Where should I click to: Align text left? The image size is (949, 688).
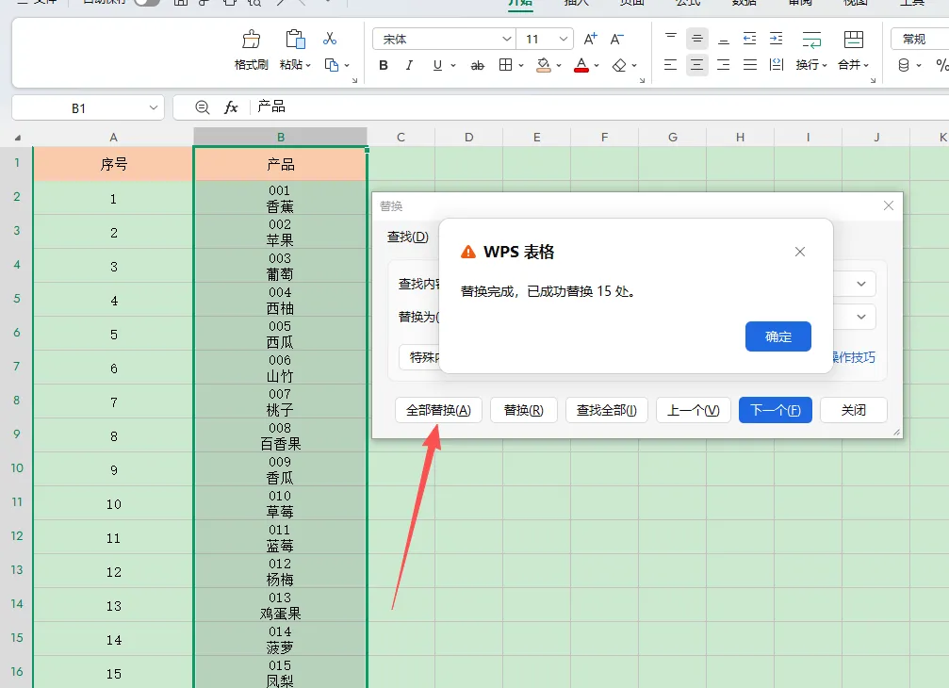(x=671, y=65)
